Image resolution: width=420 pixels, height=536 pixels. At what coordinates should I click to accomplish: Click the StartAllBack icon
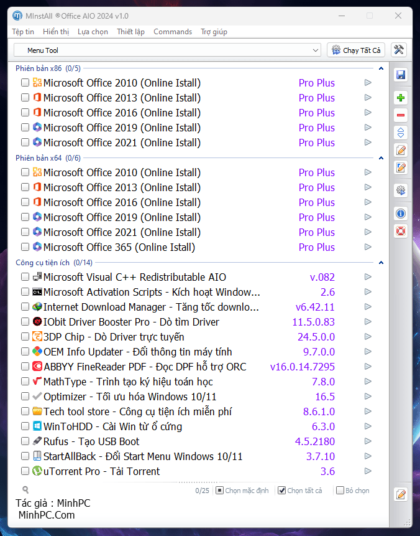pyautogui.click(x=37, y=456)
